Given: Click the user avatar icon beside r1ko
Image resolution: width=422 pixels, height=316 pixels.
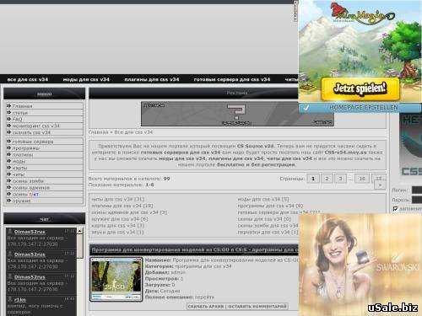Looking at the screenshot, I should coord(10,299).
